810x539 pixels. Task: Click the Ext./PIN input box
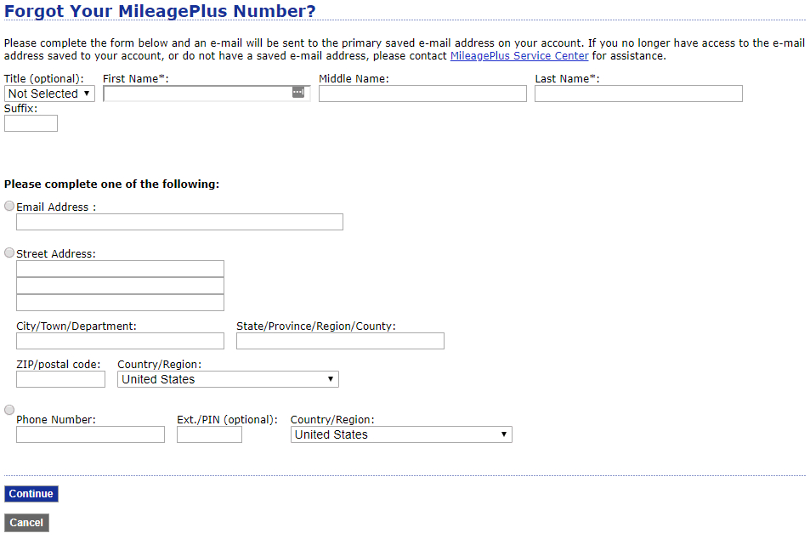point(209,434)
